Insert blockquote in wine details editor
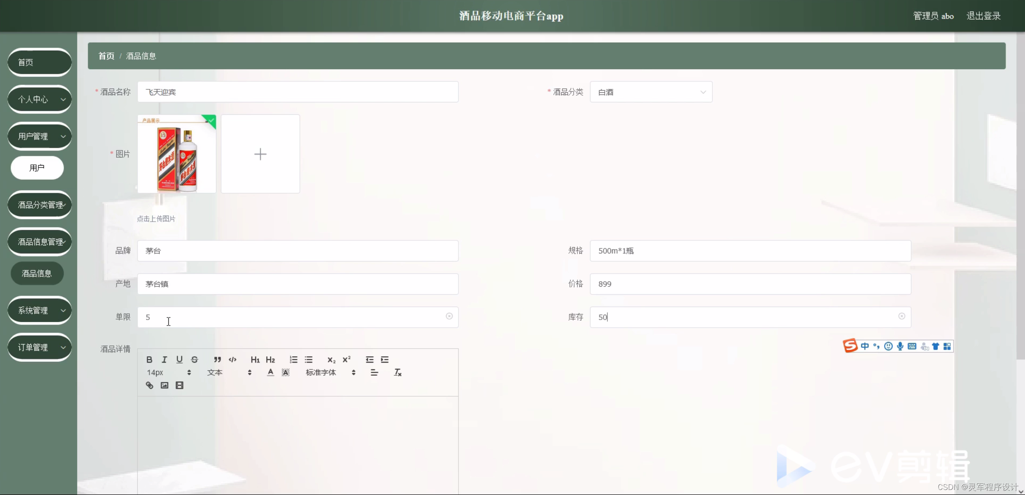 [217, 359]
